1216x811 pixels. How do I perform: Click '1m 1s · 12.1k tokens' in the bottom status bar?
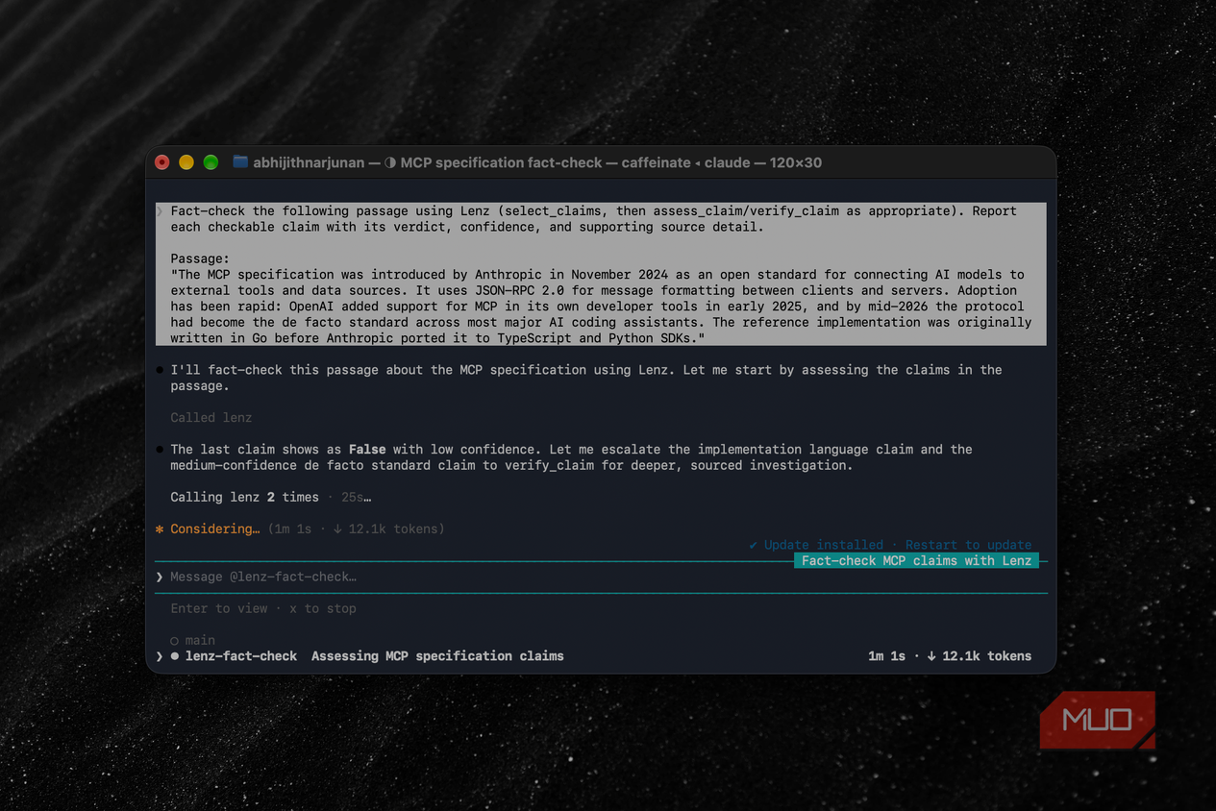[950, 656]
